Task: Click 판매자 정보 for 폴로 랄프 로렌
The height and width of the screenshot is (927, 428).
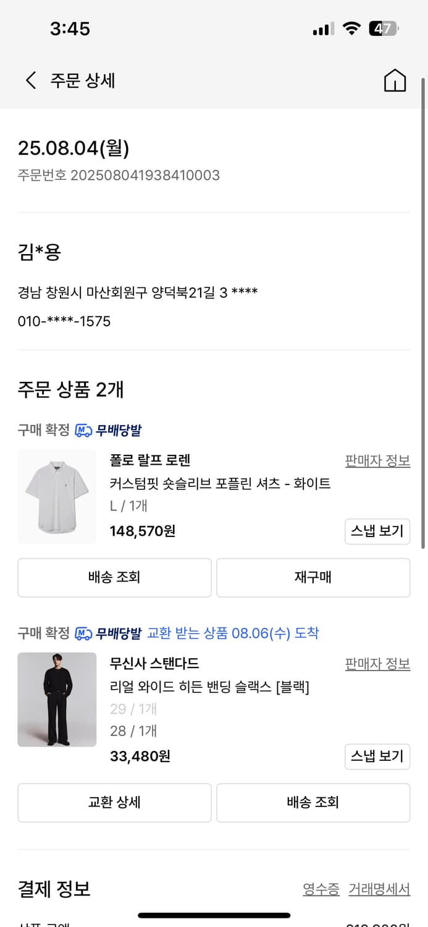Action: pos(377,460)
